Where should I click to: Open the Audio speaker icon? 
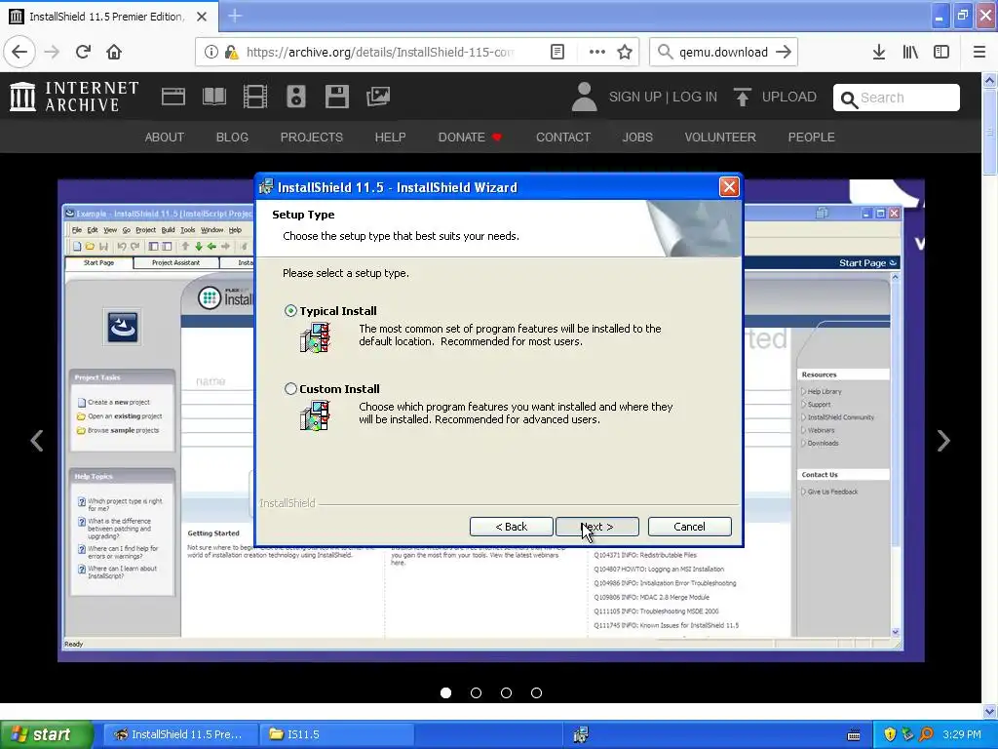click(296, 97)
